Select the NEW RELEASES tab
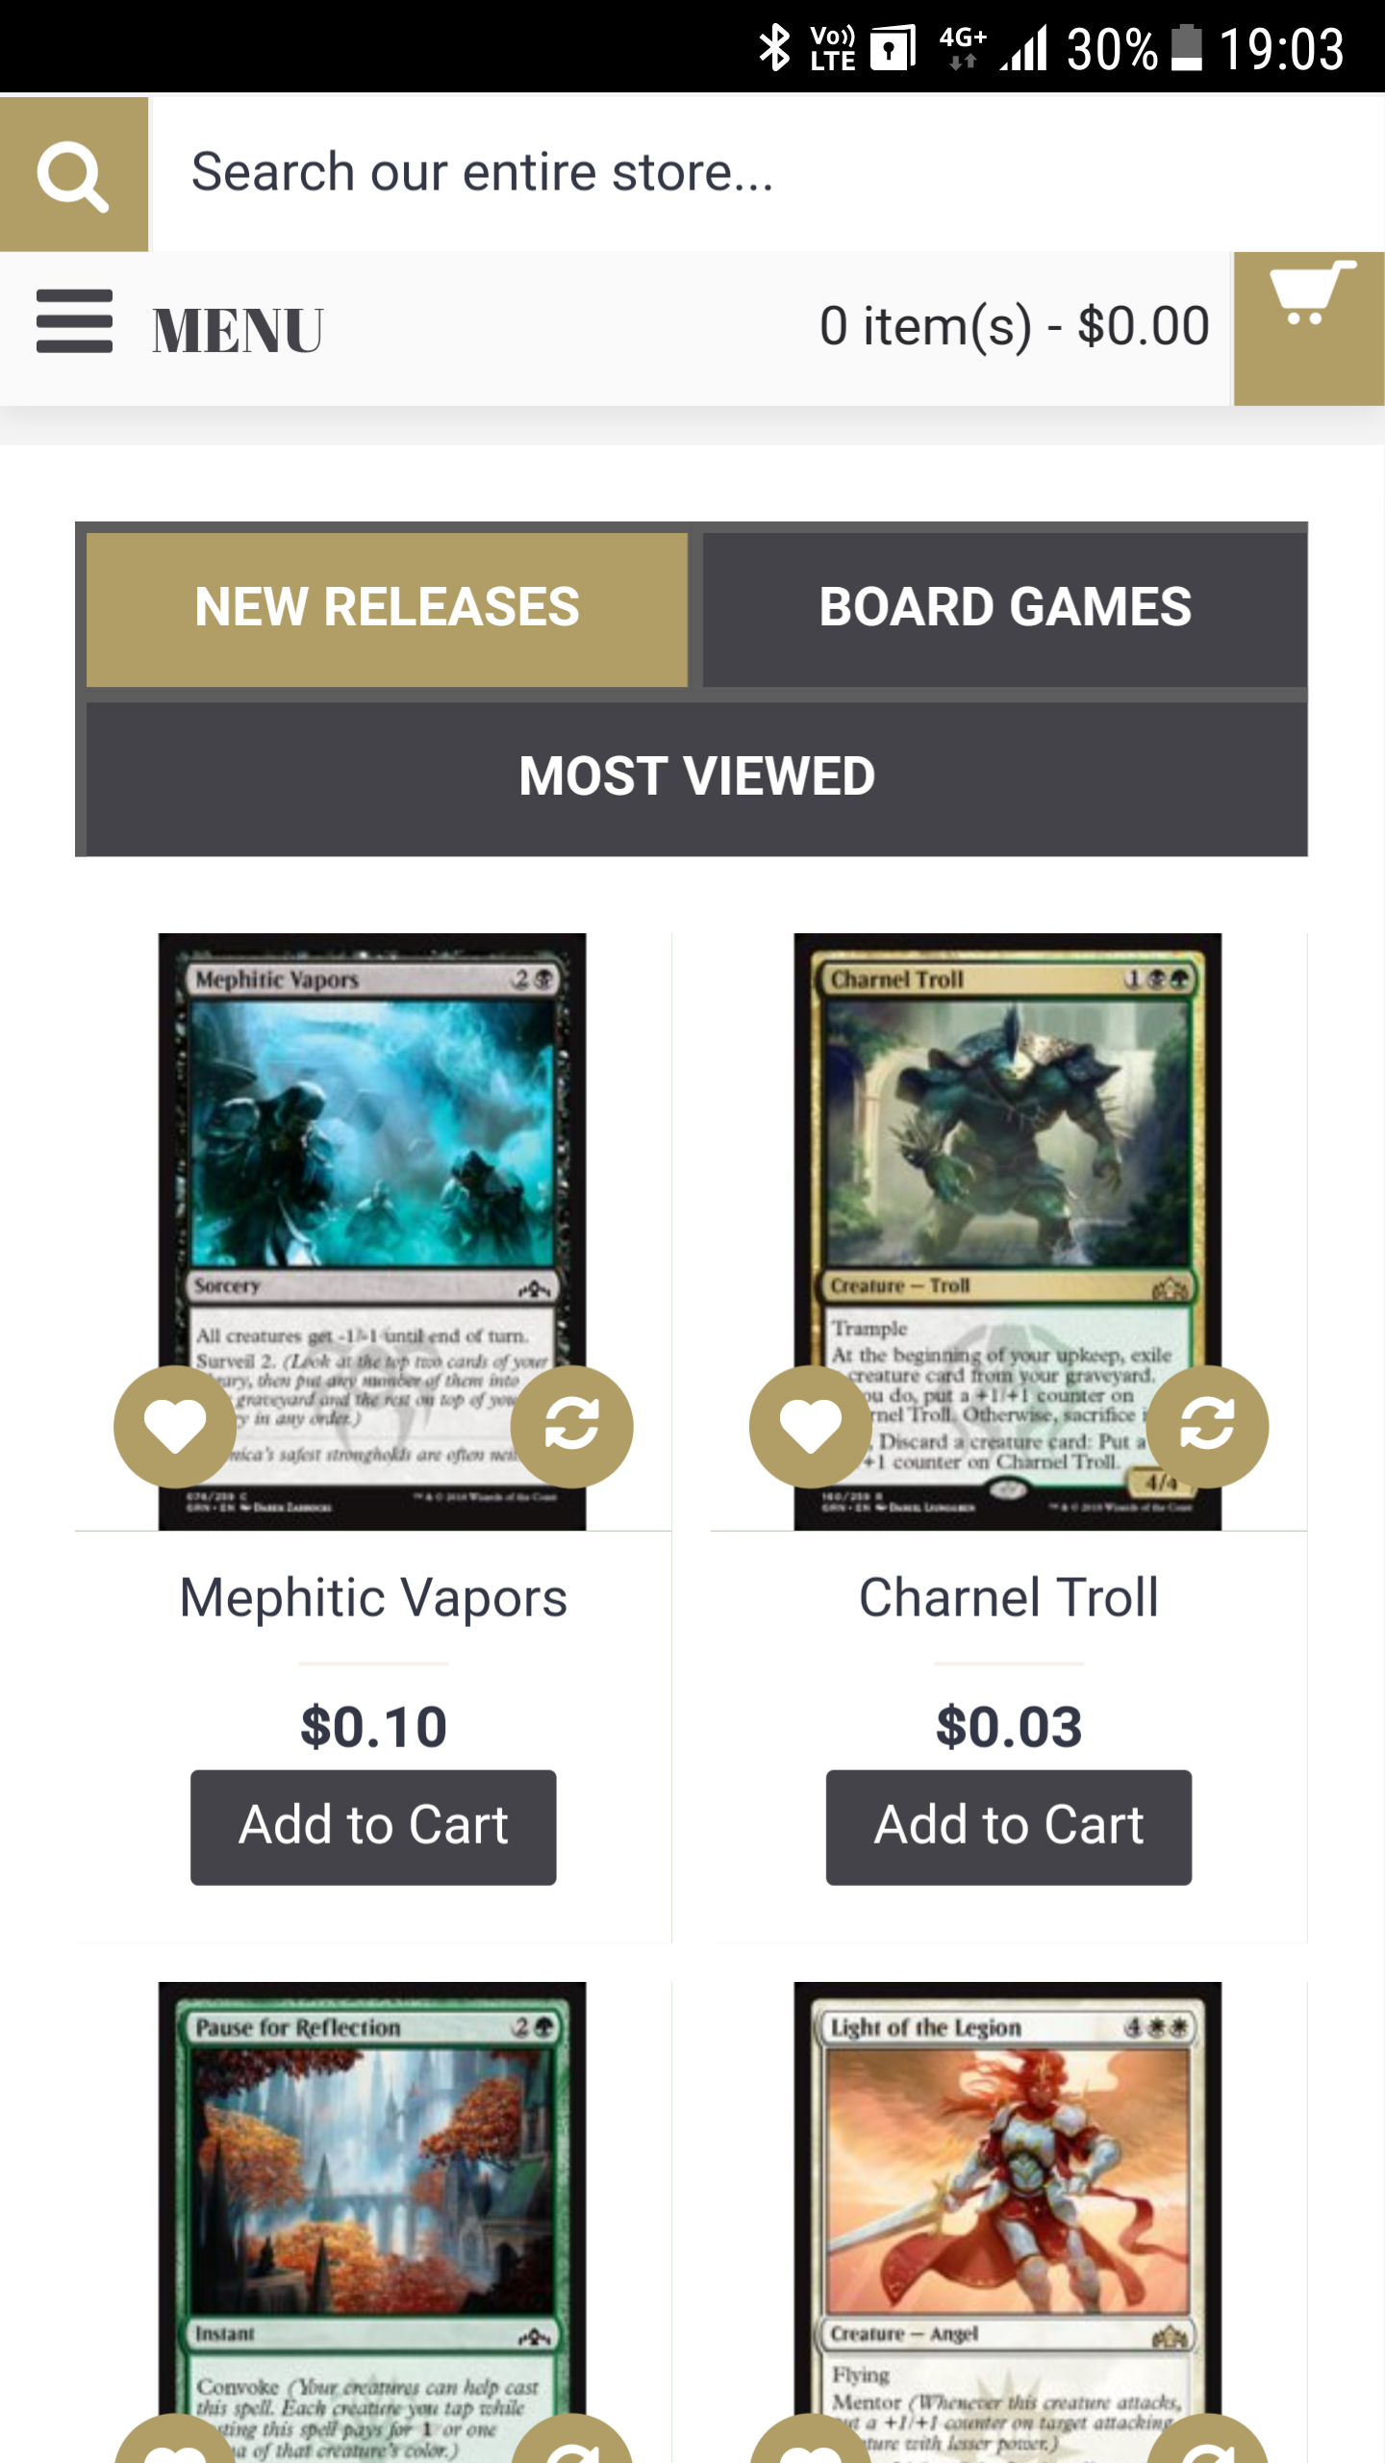The width and height of the screenshot is (1385, 2463). pyautogui.click(x=387, y=609)
